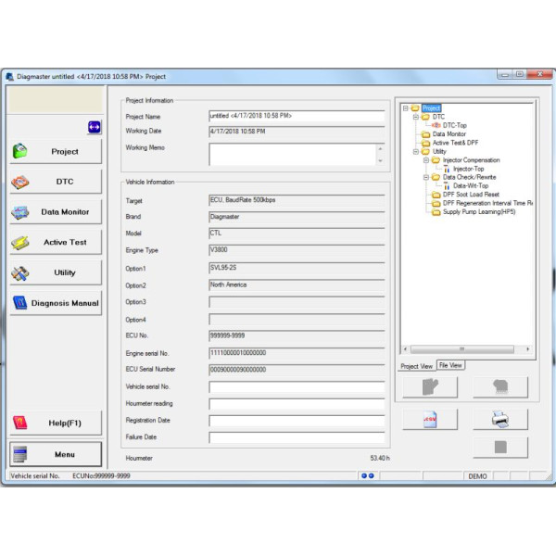
Task: Open the Diagnosis Manual book
Action: [55, 303]
